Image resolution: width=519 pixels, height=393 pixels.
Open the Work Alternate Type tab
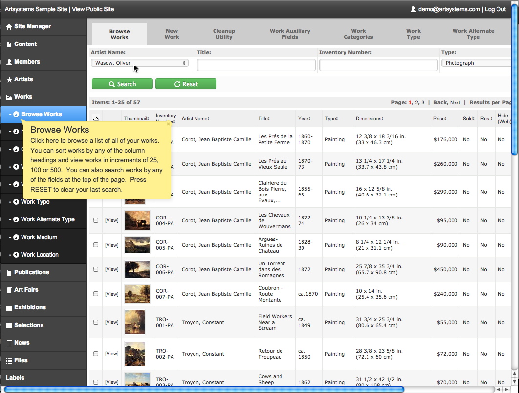click(x=473, y=34)
